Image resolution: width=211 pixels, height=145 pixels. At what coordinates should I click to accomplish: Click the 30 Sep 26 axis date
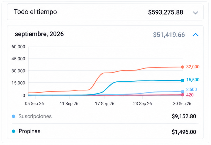(182, 104)
